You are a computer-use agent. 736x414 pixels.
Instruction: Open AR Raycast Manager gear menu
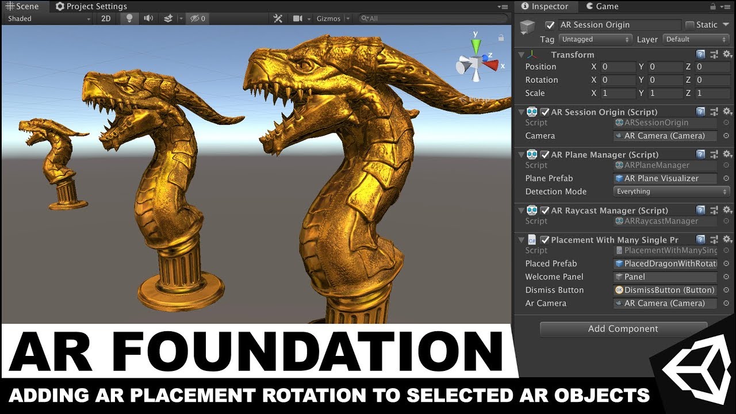[727, 210]
